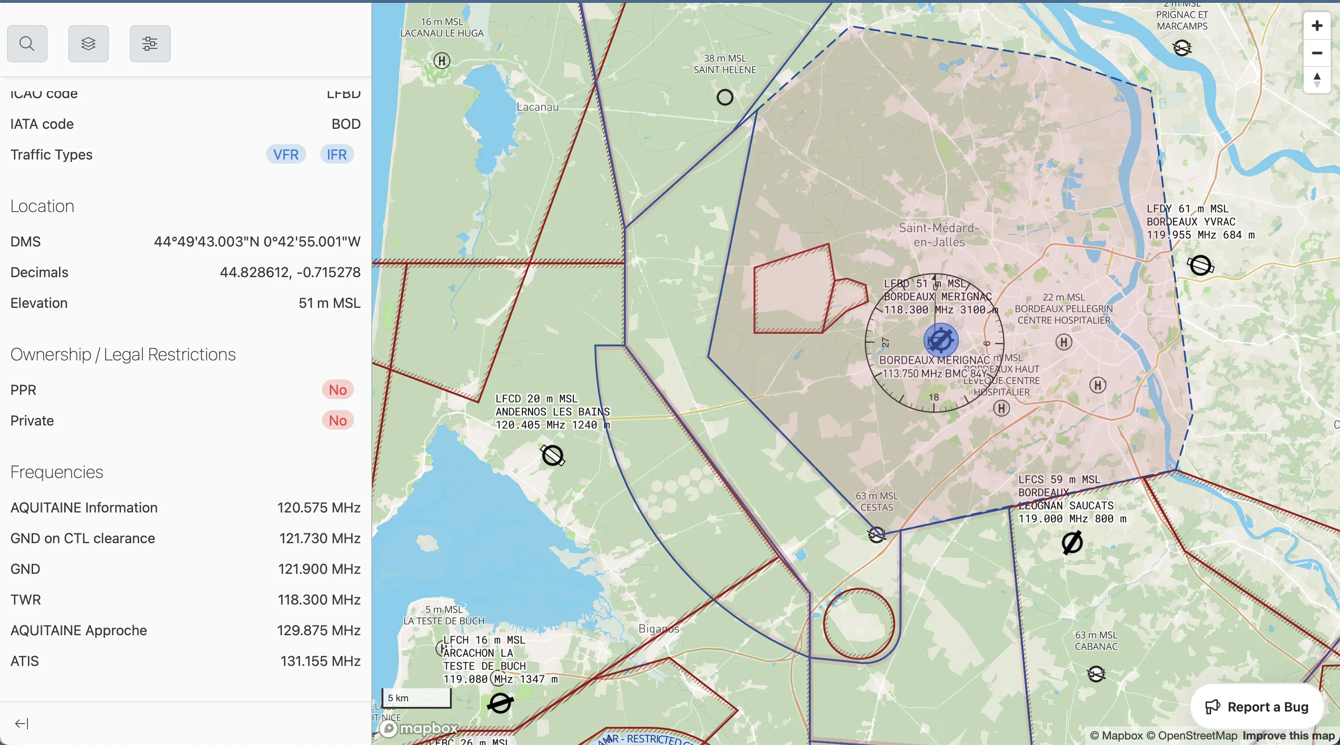Open the filter settings sliders
Image resolution: width=1340 pixels, height=745 pixels.
tap(150, 44)
